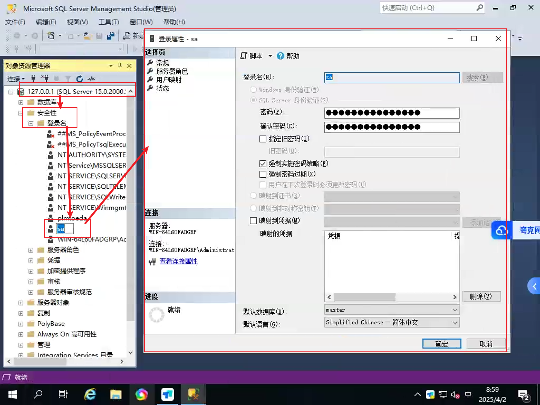540x405 pixels.
Task: Open the Help (帮助) menu
Action: [x=174, y=22]
